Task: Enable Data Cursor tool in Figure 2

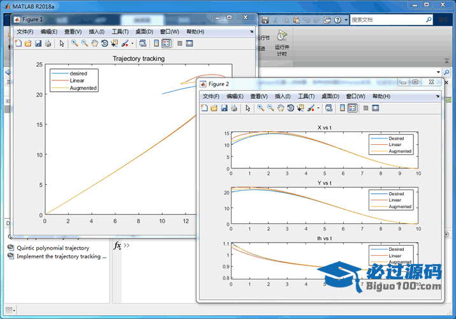Action: coord(300,108)
